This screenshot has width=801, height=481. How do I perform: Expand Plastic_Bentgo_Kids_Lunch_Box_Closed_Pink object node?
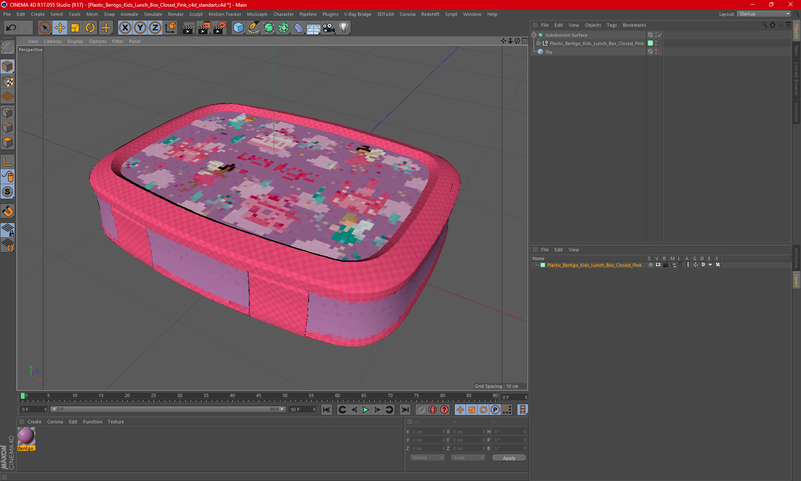(x=539, y=43)
